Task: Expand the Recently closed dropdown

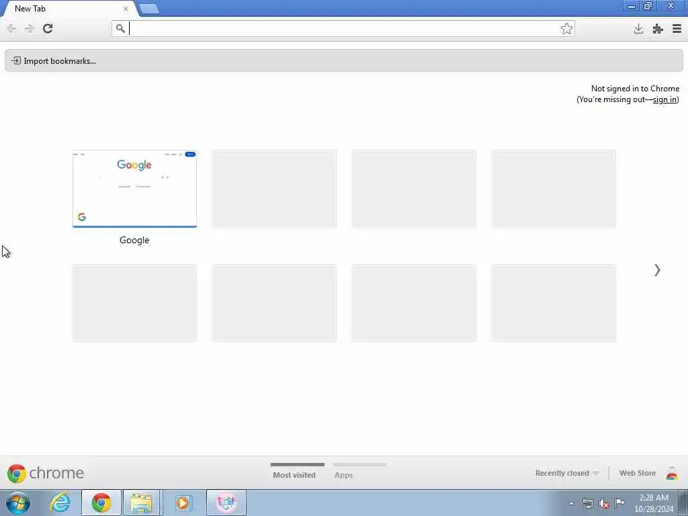Action: click(567, 473)
